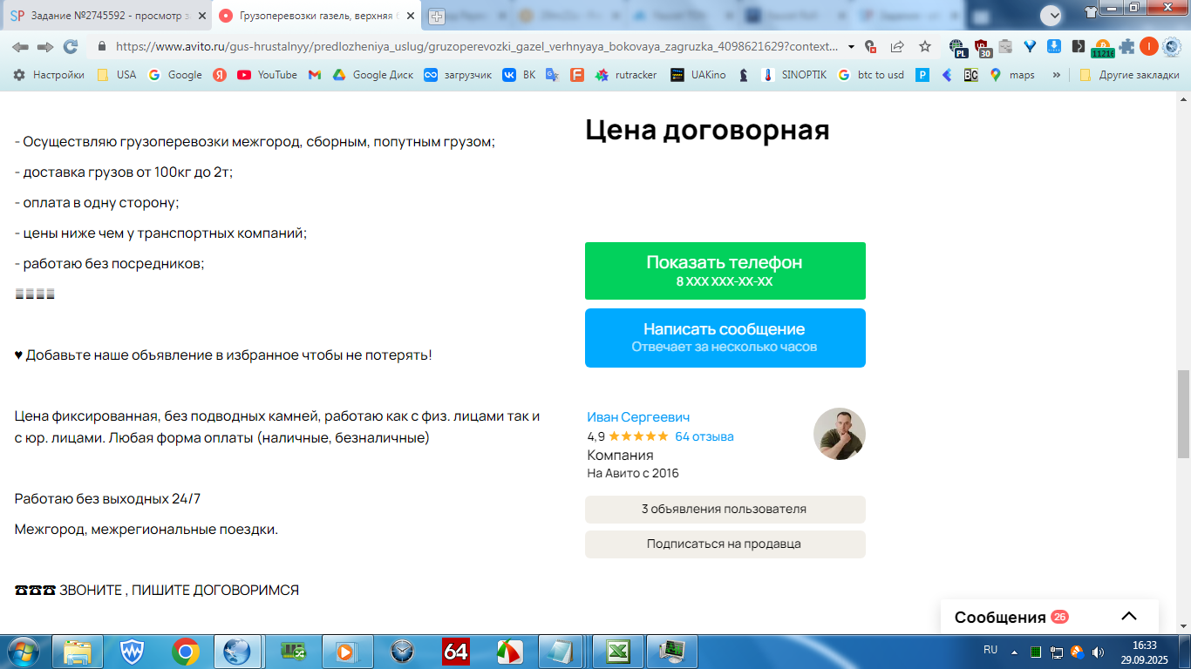The width and height of the screenshot is (1191, 669).
Task: Open the uBlock shield extension with 30 badge
Action: pos(983,48)
